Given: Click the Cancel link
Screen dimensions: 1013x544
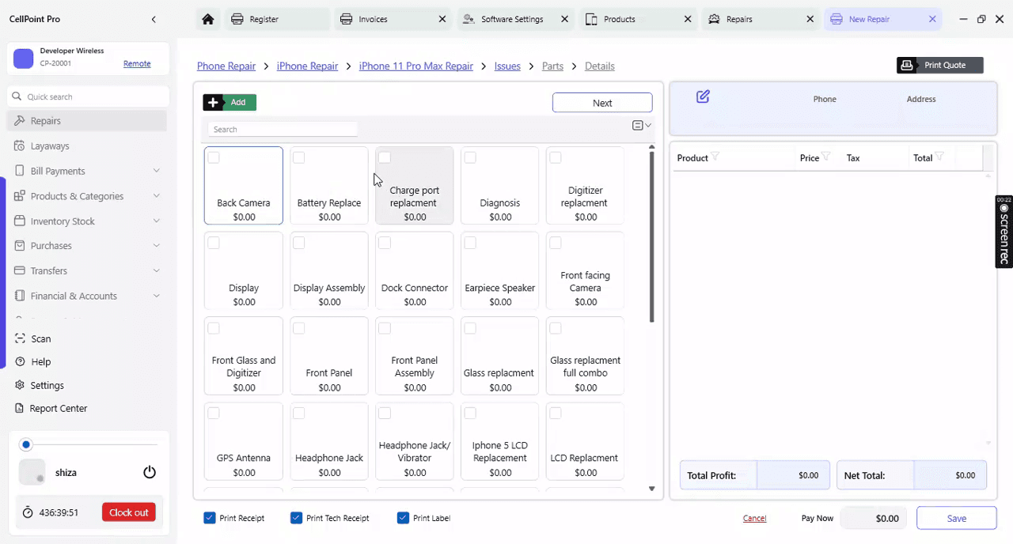Looking at the screenshot, I should (754, 518).
